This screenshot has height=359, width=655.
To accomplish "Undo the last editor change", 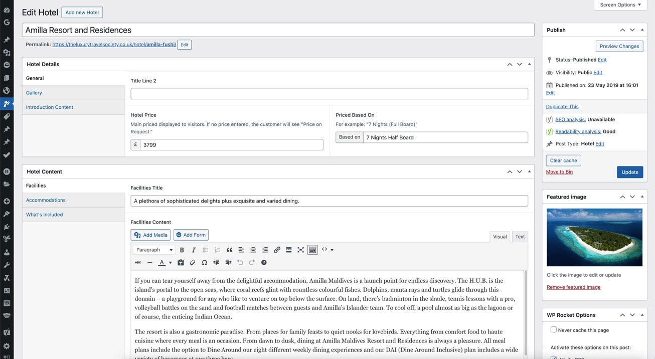I will pyautogui.click(x=240, y=262).
